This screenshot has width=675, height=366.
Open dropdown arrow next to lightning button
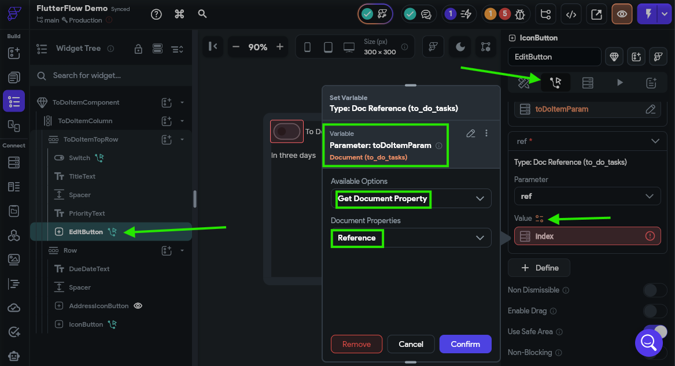point(664,14)
